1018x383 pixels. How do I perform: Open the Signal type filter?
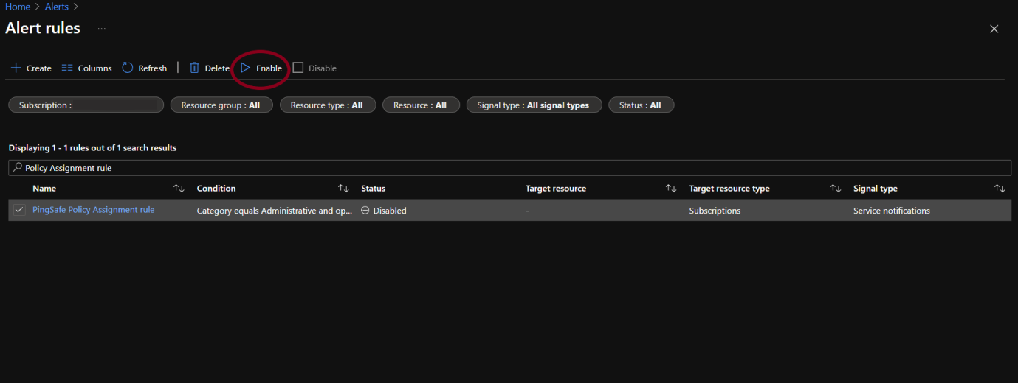click(533, 105)
